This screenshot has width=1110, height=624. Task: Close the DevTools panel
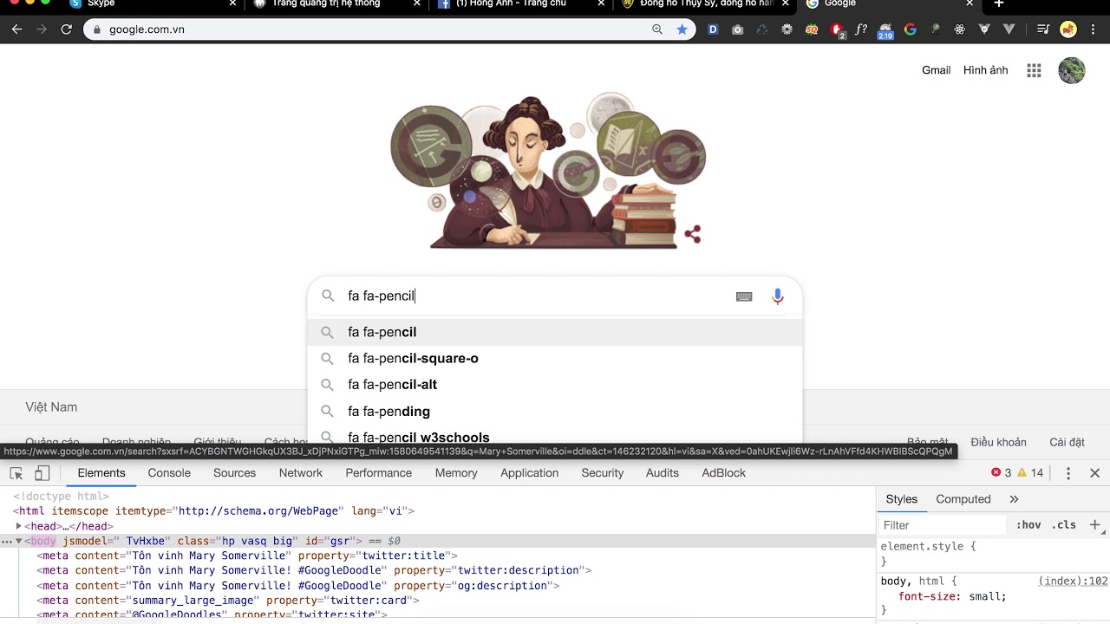pos(1094,473)
